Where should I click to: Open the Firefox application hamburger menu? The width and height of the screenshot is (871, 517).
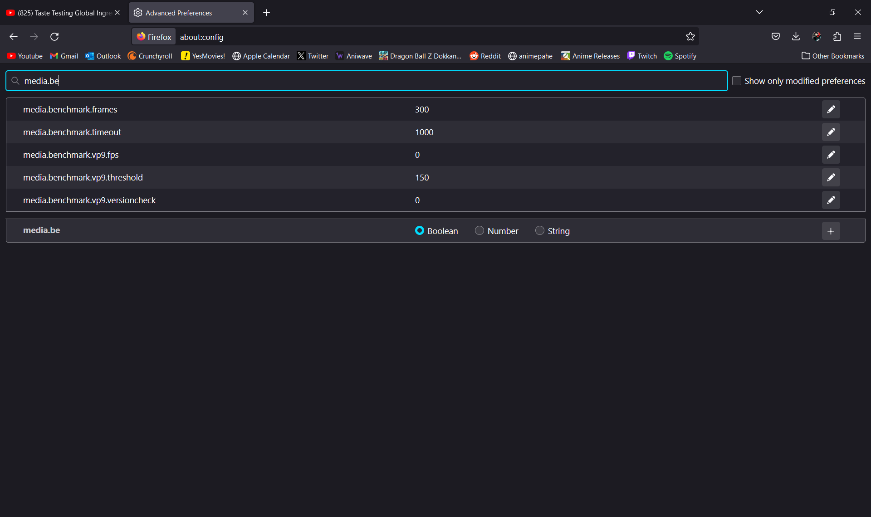click(x=857, y=37)
